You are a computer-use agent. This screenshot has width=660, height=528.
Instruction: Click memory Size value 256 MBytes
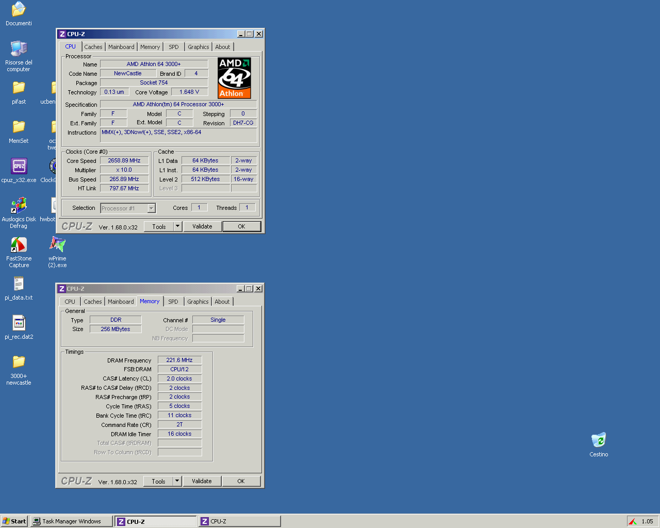point(115,329)
